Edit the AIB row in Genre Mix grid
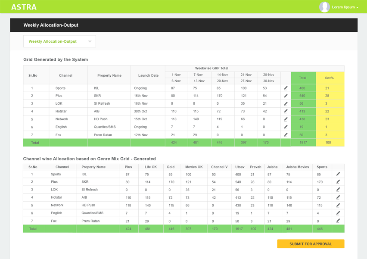Viewport: 367px width, 259px height. tap(338, 197)
